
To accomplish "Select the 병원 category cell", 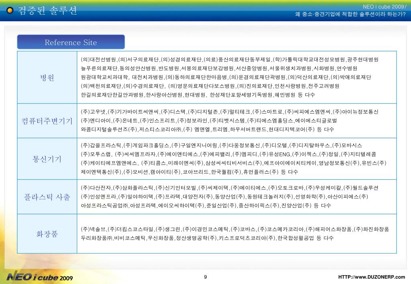I will coord(47,77).
